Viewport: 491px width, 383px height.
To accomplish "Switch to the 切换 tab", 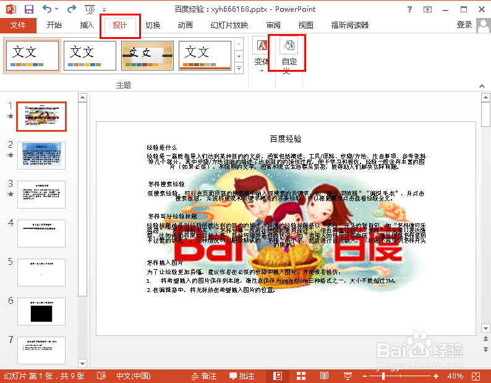I will click(x=153, y=25).
